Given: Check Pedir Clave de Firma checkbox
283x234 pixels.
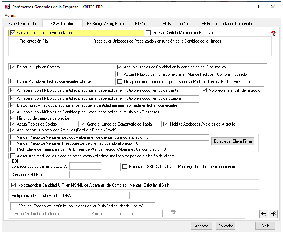Looking at the screenshot, I should point(13,149).
